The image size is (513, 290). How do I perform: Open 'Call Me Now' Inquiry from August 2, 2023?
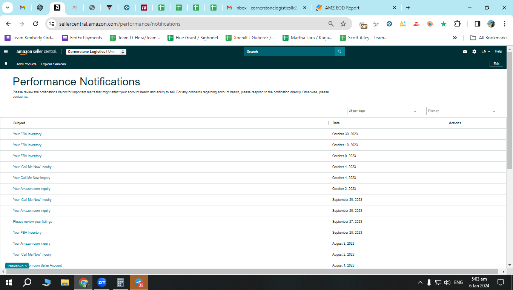tap(32, 255)
